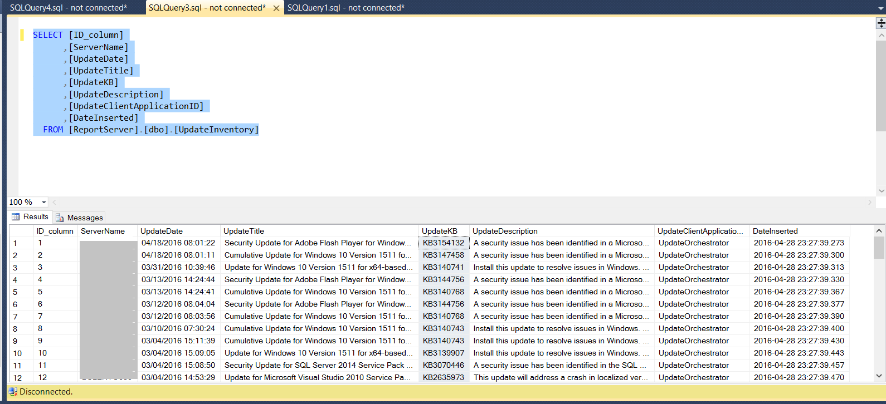
Task: Click date 04/18/2016 08:01:22
Action: [x=178, y=243]
